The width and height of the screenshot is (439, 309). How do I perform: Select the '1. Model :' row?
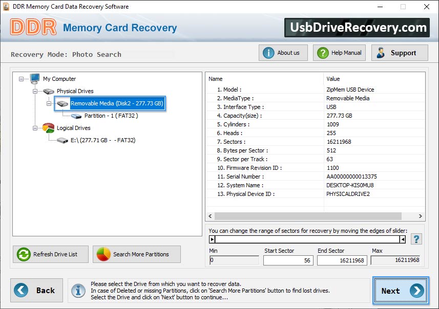click(315, 90)
